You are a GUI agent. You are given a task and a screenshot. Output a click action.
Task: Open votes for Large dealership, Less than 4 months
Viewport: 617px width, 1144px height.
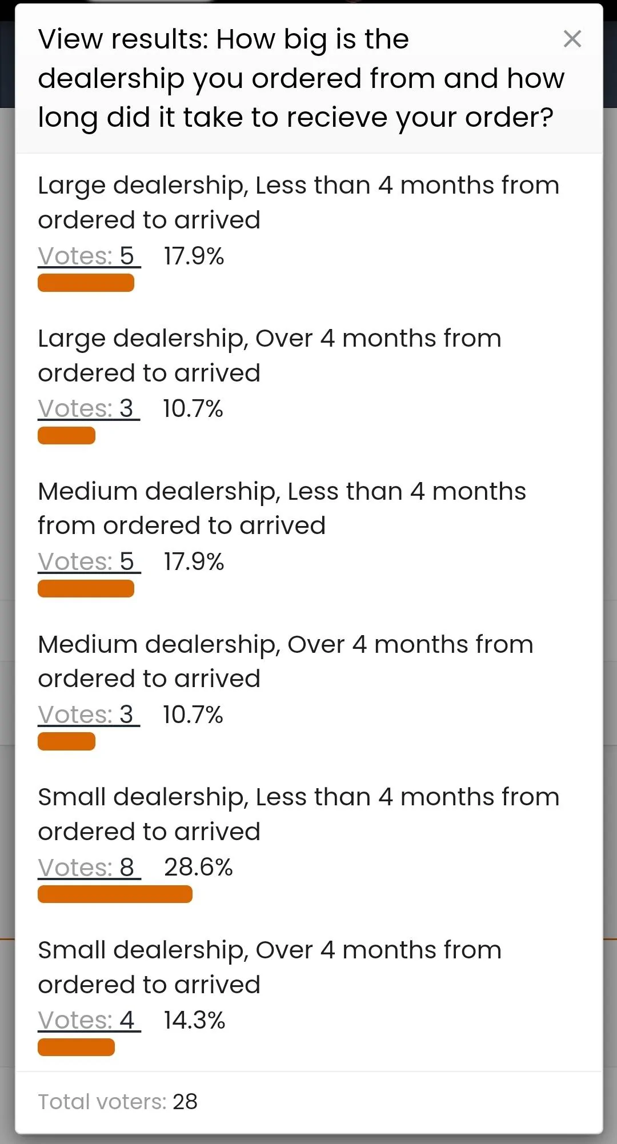coord(89,256)
